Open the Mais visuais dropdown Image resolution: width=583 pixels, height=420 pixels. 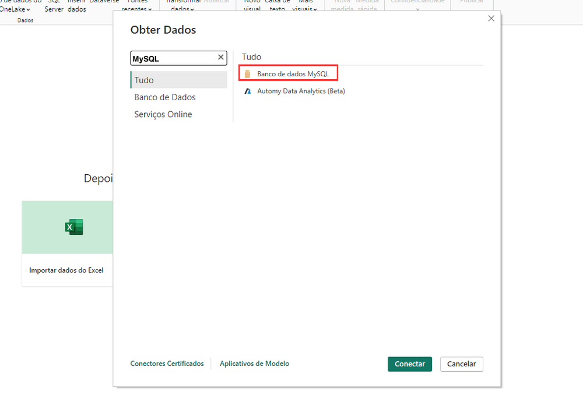(x=305, y=6)
